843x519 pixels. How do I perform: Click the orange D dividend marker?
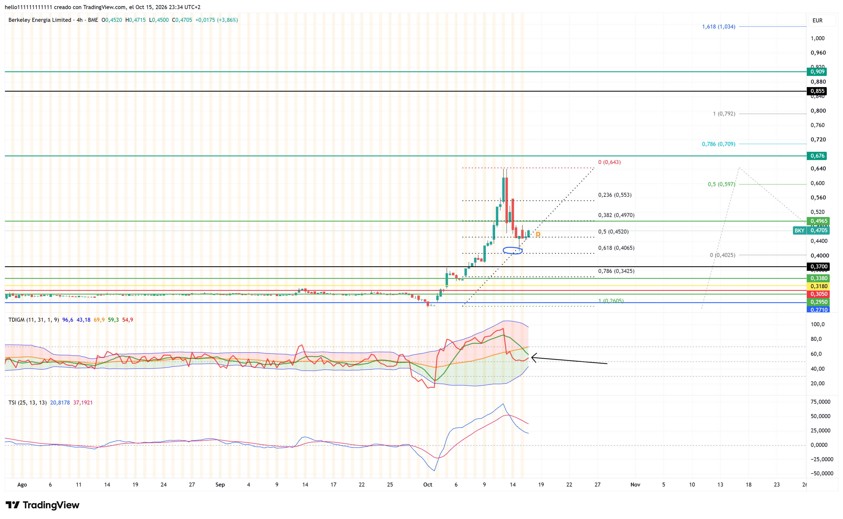pyautogui.click(x=538, y=234)
